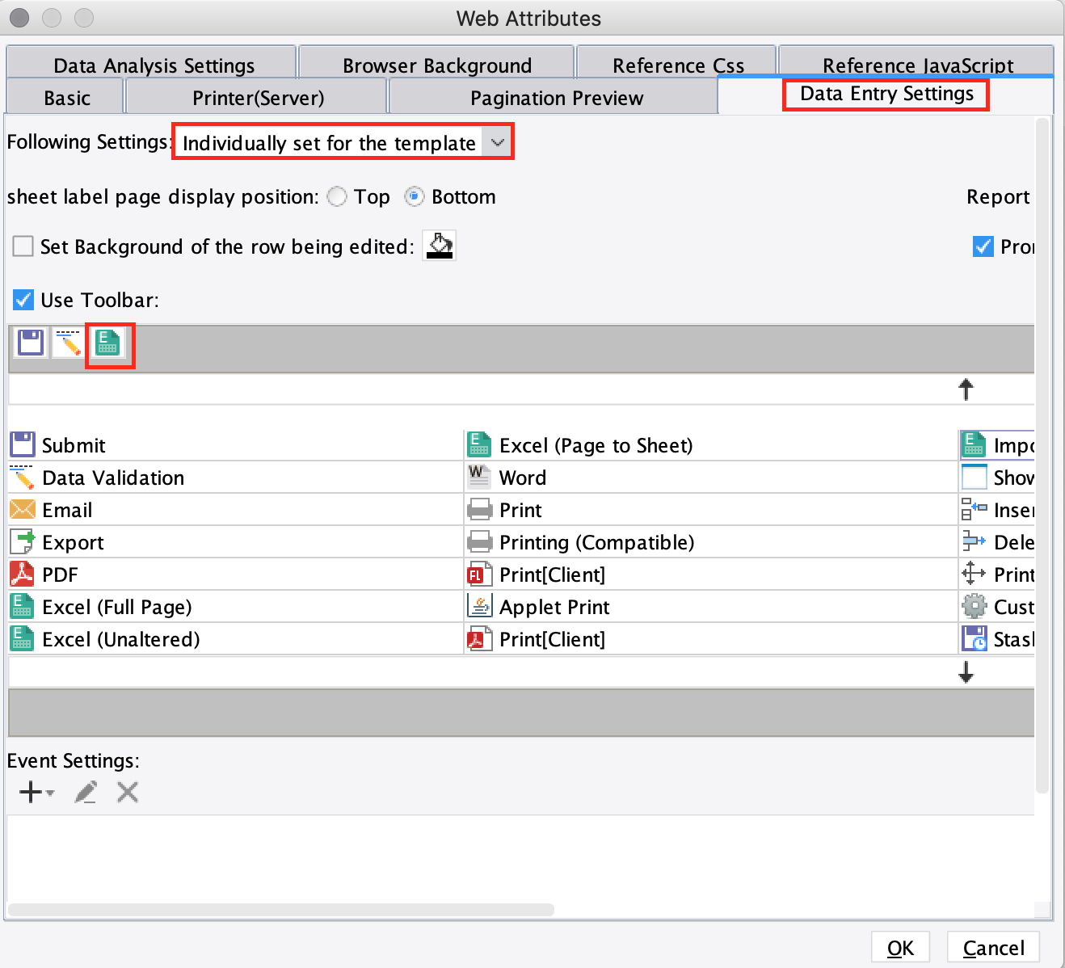
Task: Select the Top display position radio button
Action: point(337,196)
